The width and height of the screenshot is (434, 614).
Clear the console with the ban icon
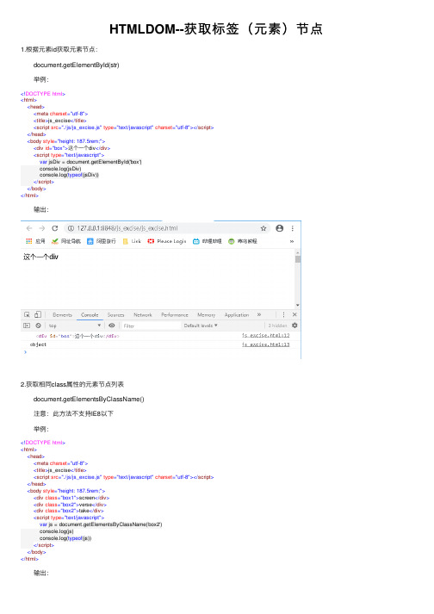click(39, 326)
